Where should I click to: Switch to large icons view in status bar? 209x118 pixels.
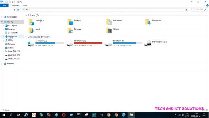(x=207, y=110)
